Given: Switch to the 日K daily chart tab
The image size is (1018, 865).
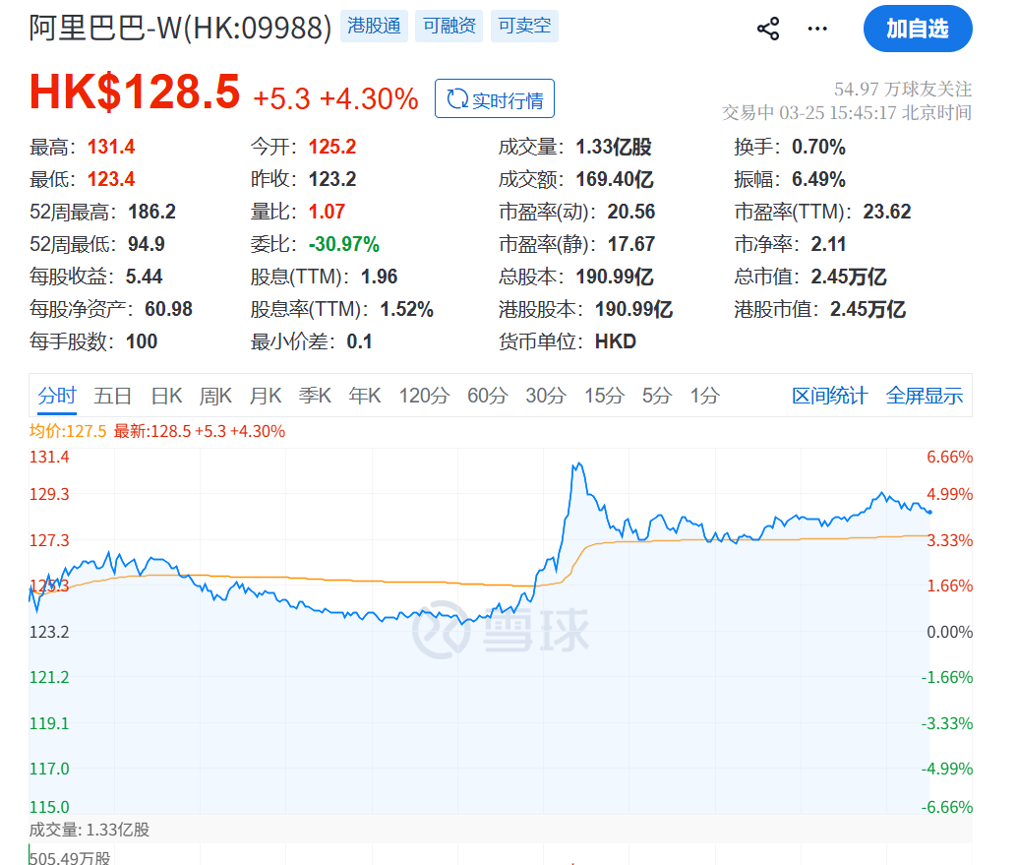Looking at the screenshot, I should [165, 394].
